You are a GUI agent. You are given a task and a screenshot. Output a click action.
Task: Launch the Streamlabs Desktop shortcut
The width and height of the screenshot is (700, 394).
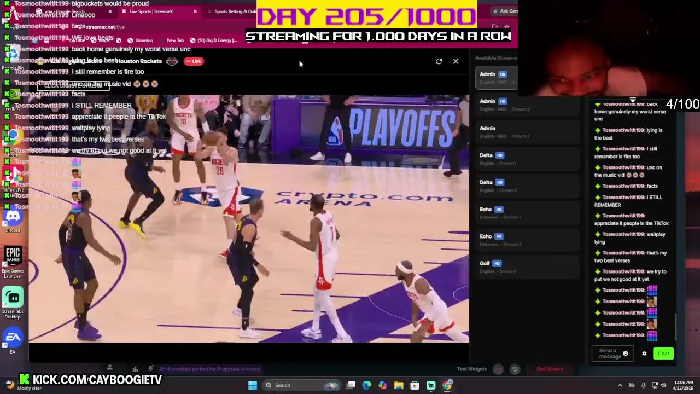13,304
